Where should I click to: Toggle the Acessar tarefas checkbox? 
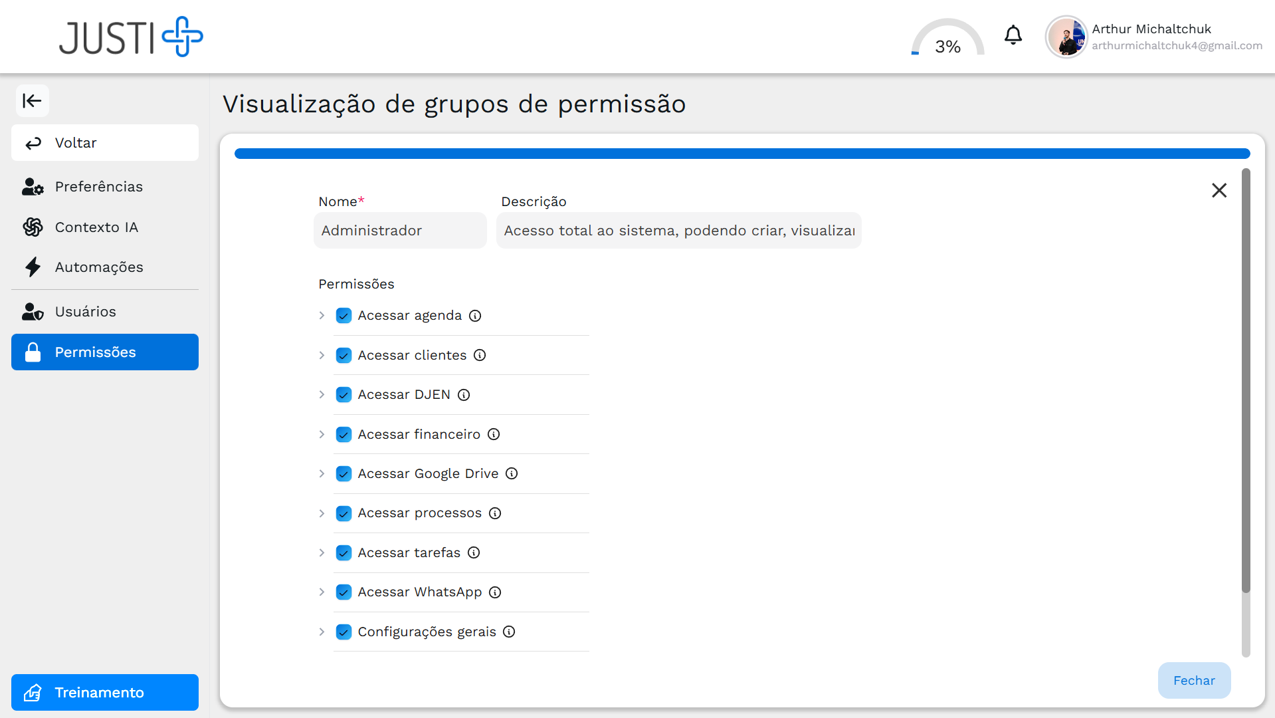(x=343, y=553)
